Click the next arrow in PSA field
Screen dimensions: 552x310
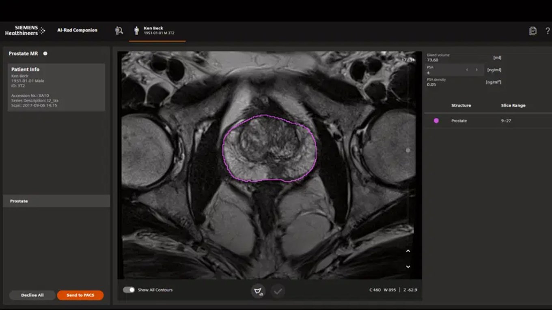point(477,69)
